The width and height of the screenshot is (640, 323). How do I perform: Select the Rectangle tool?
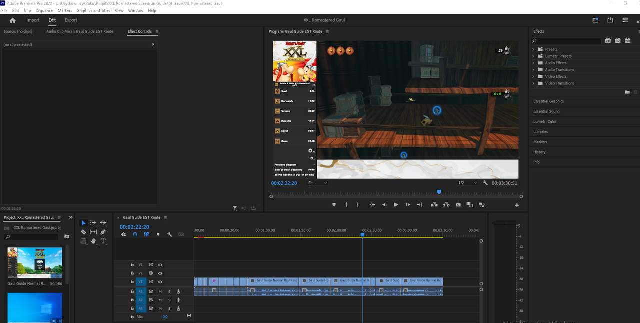click(x=83, y=241)
